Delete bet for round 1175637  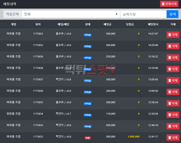pos(173,80)
